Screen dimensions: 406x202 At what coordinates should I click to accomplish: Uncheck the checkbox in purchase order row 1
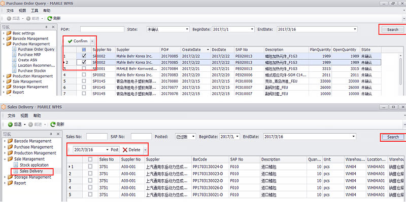pyautogui.click(x=84, y=56)
